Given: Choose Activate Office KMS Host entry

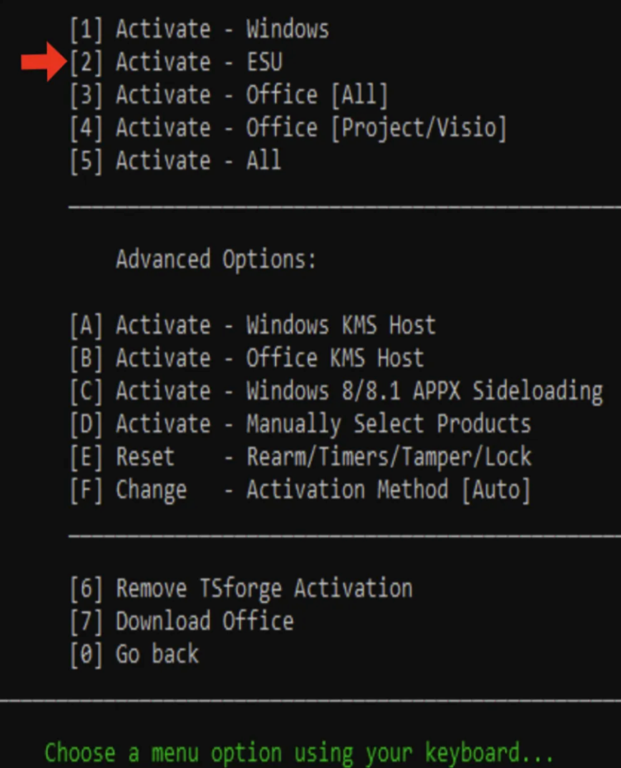Looking at the screenshot, I should coord(247,358).
